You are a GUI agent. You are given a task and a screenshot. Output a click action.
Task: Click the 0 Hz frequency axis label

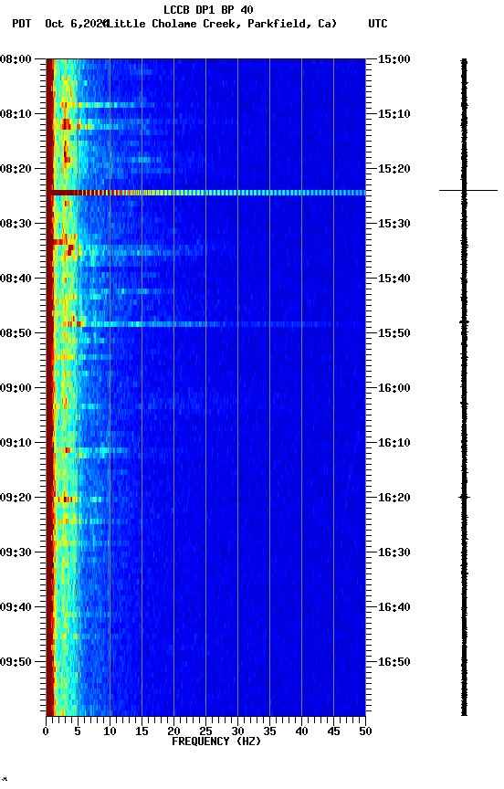click(47, 731)
